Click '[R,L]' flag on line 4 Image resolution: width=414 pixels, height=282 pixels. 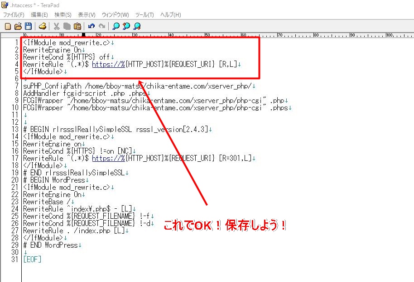pyautogui.click(x=228, y=64)
